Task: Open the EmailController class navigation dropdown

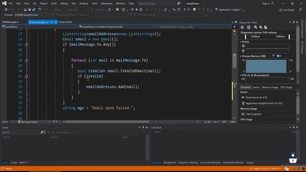Action: coord(117,27)
